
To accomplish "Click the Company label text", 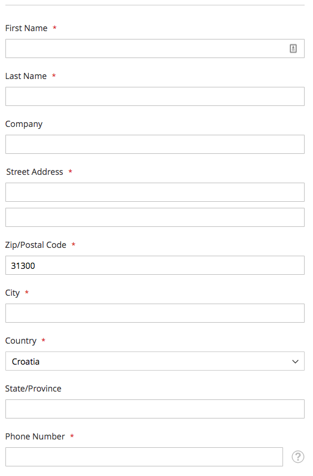I will point(24,124).
